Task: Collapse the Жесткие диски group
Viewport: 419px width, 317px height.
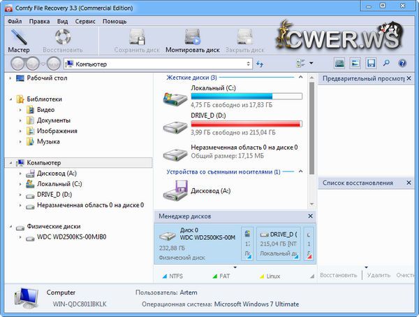Action: (300, 78)
